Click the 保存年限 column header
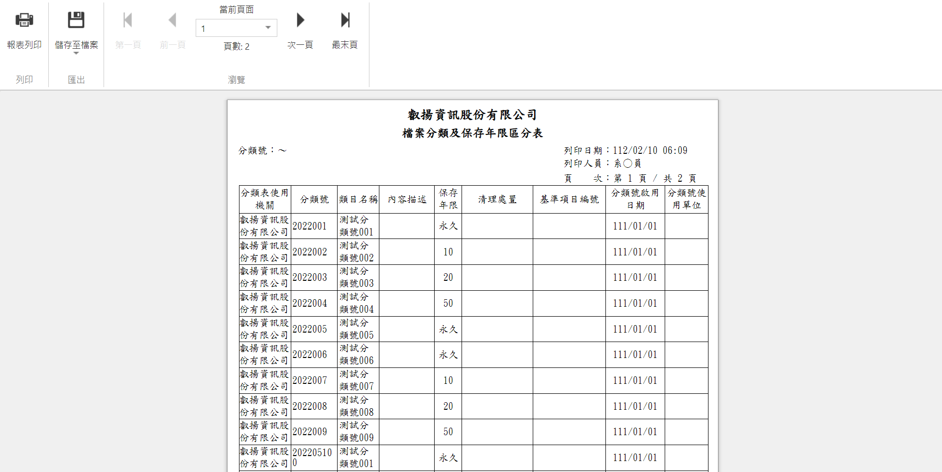Viewport: 942px width, 472px height. (x=448, y=199)
